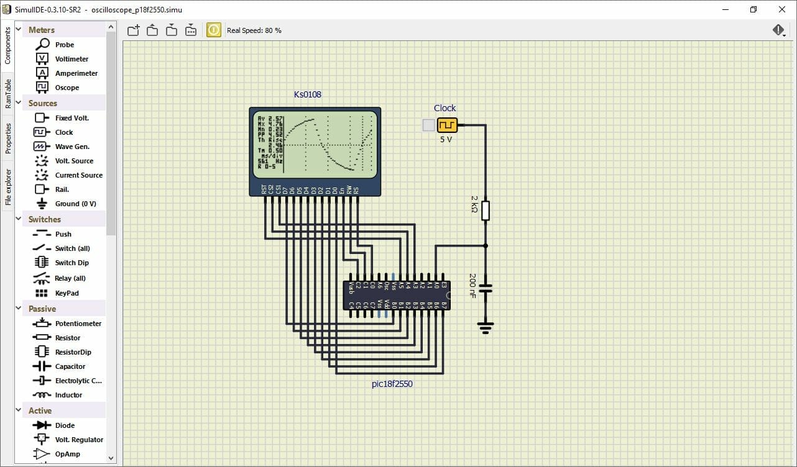The width and height of the screenshot is (797, 467).
Task: Collapse the Sources category
Action: click(17, 103)
